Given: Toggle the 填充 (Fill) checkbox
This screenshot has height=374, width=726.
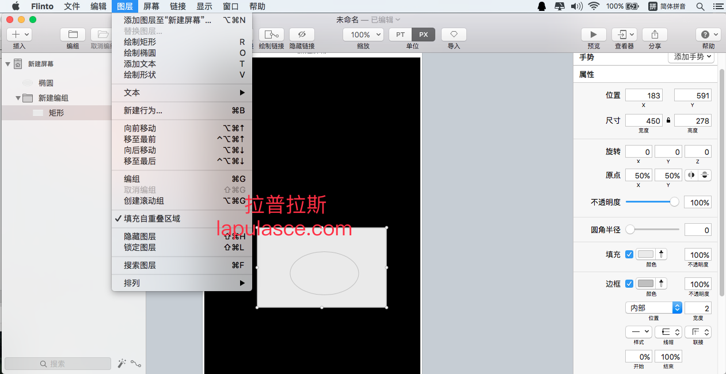Looking at the screenshot, I should click(629, 254).
